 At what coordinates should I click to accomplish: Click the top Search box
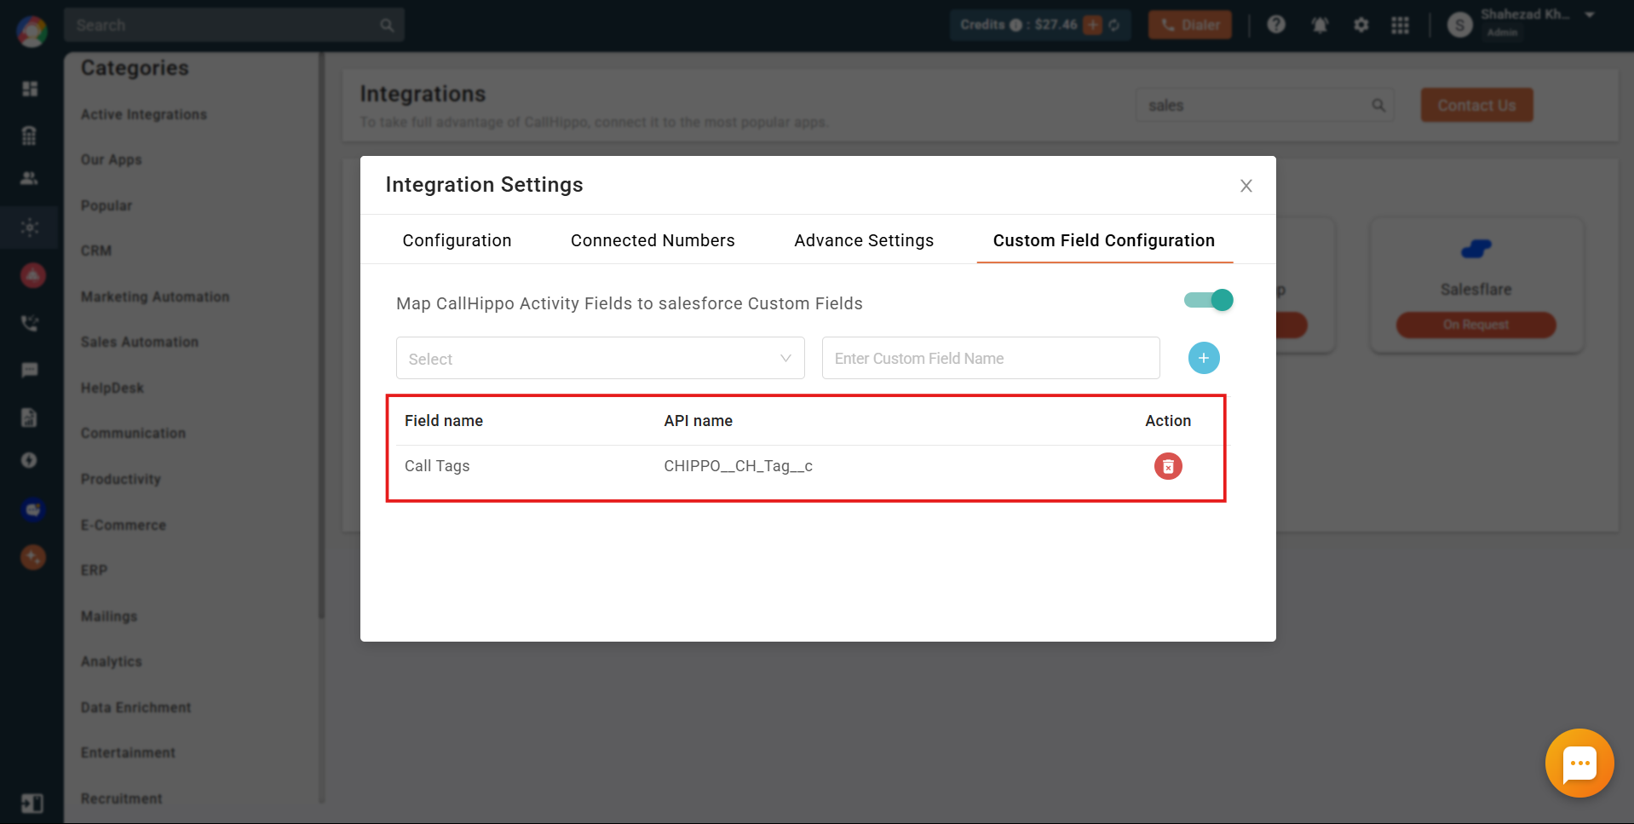[x=234, y=25]
